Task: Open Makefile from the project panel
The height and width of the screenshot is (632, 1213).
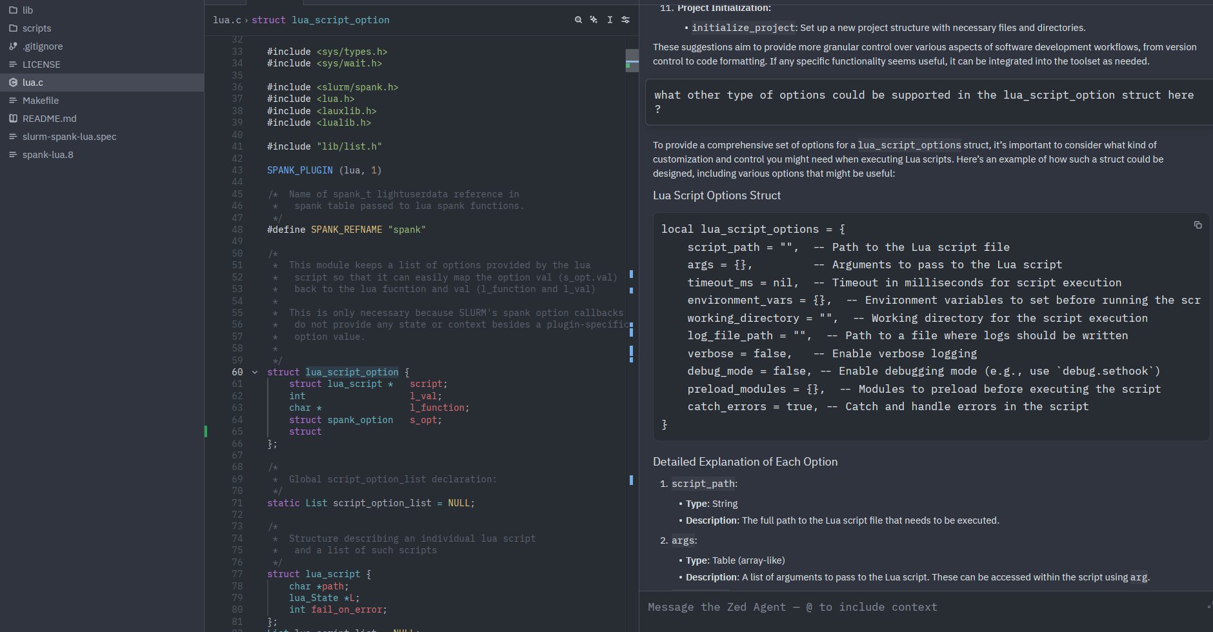Action: [x=40, y=101]
